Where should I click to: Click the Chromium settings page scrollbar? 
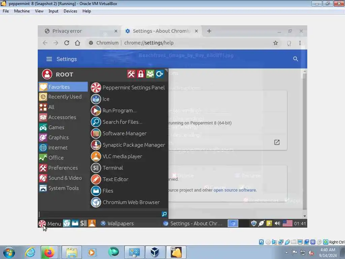305,141
